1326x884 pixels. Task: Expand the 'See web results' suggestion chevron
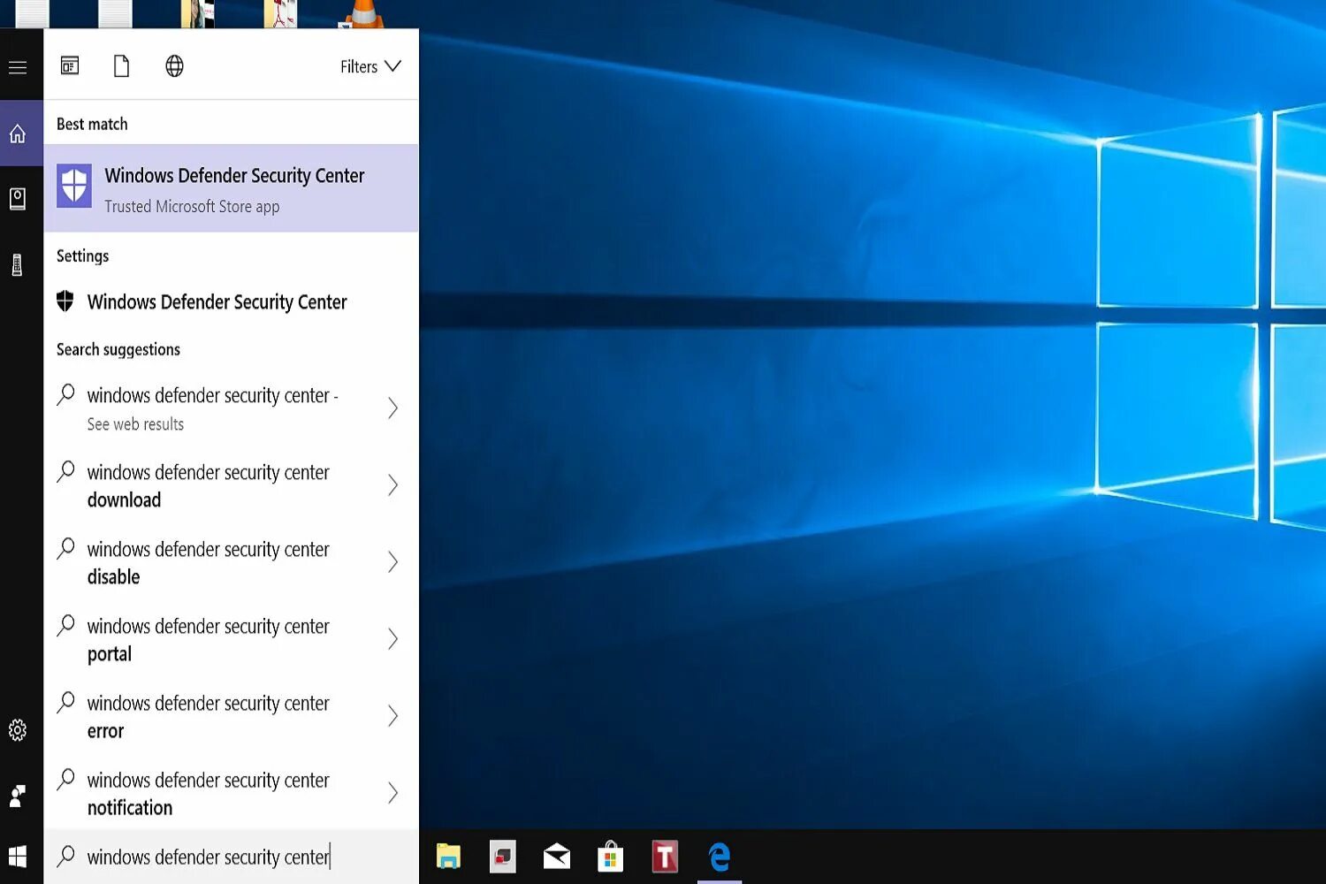pos(392,408)
